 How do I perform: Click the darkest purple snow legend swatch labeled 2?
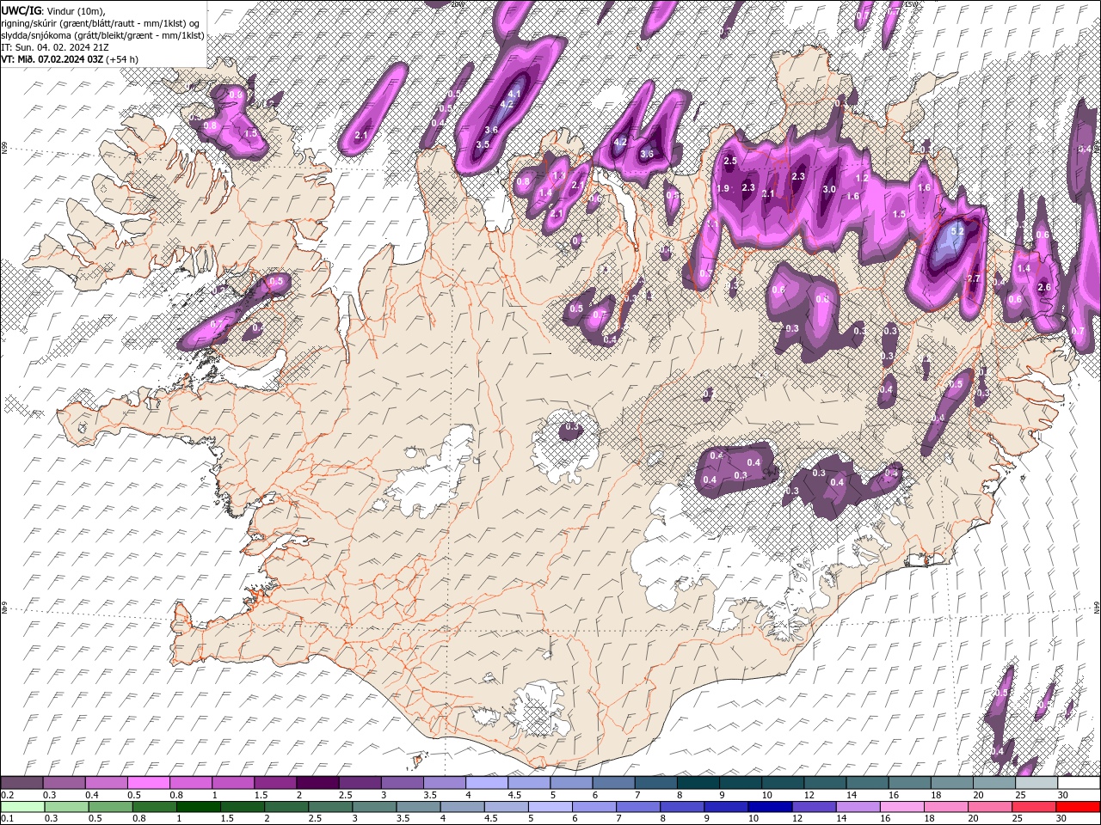[317, 783]
